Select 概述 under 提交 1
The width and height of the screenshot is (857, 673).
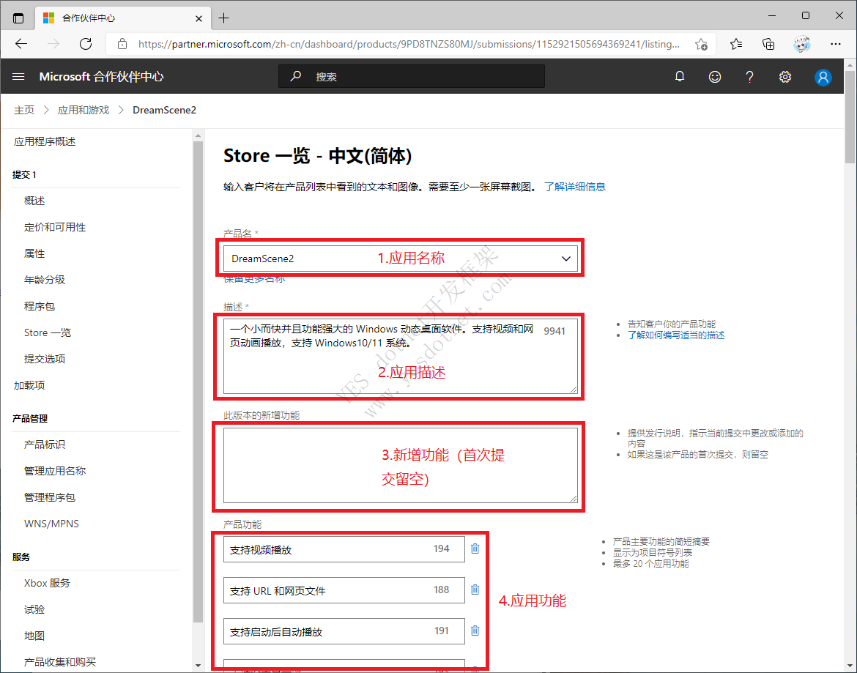tap(34, 201)
